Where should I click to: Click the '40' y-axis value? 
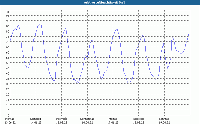[x=8, y=73]
